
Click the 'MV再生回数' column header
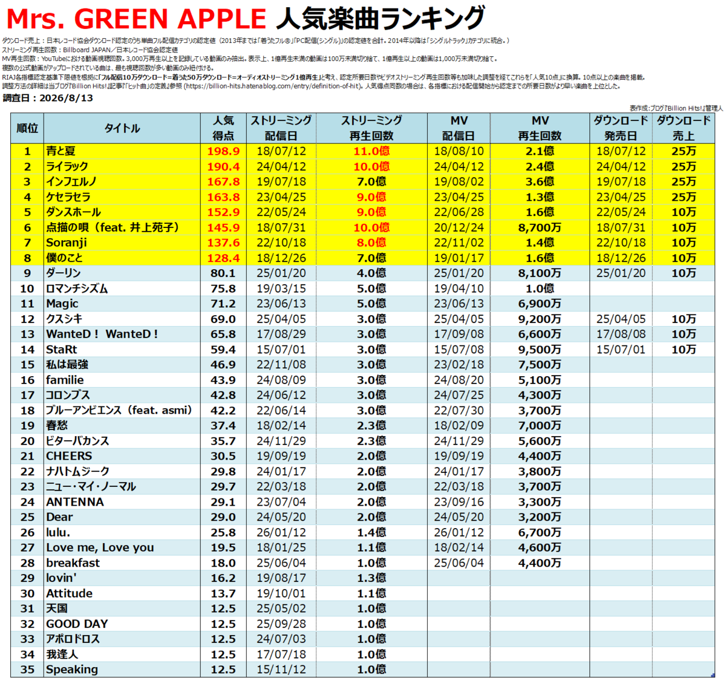coord(540,128)
